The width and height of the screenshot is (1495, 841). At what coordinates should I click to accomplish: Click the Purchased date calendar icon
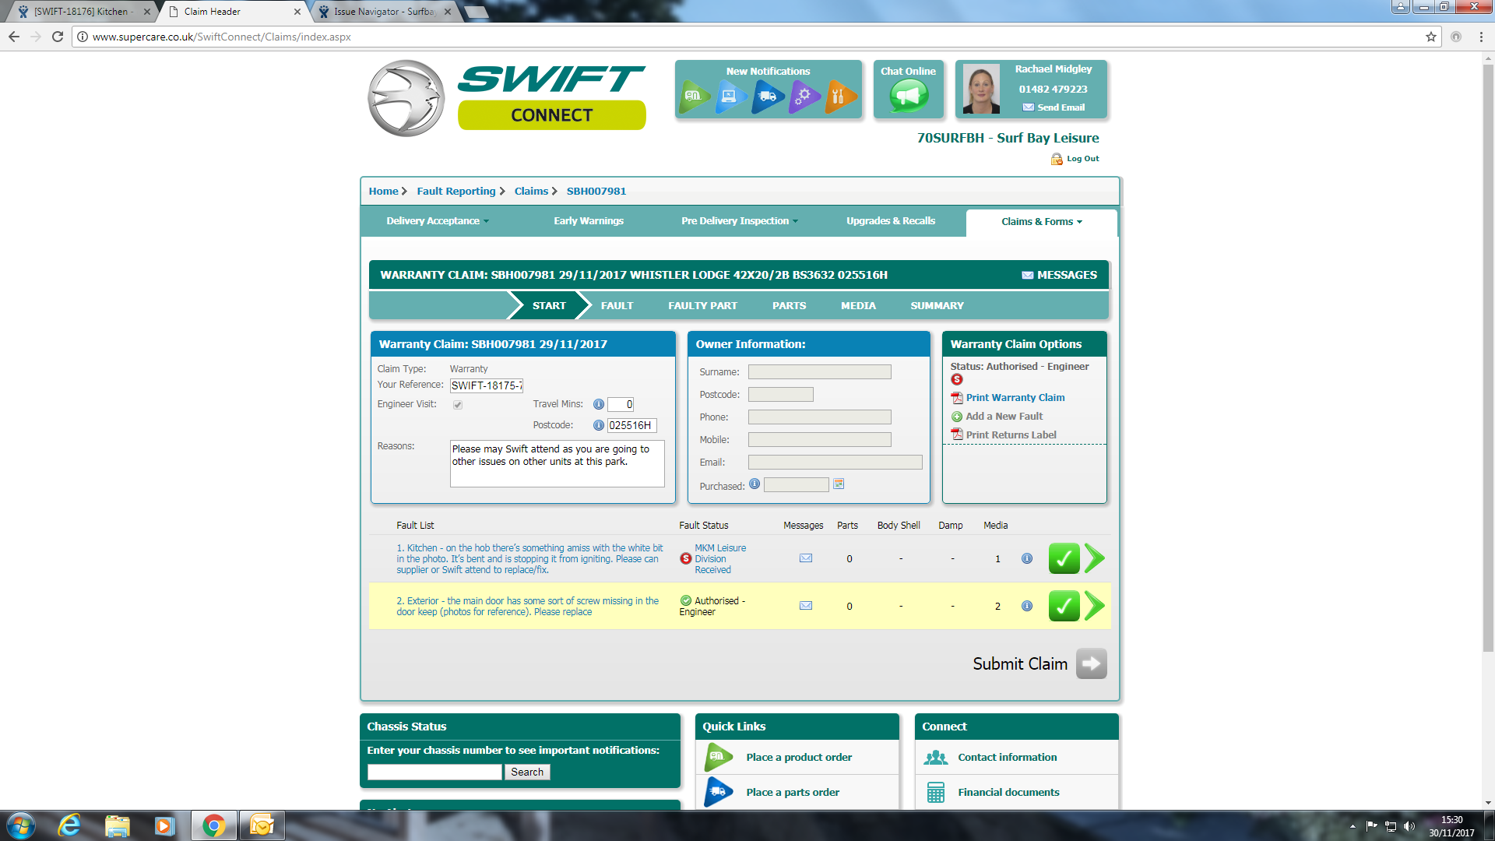point(839,484)
